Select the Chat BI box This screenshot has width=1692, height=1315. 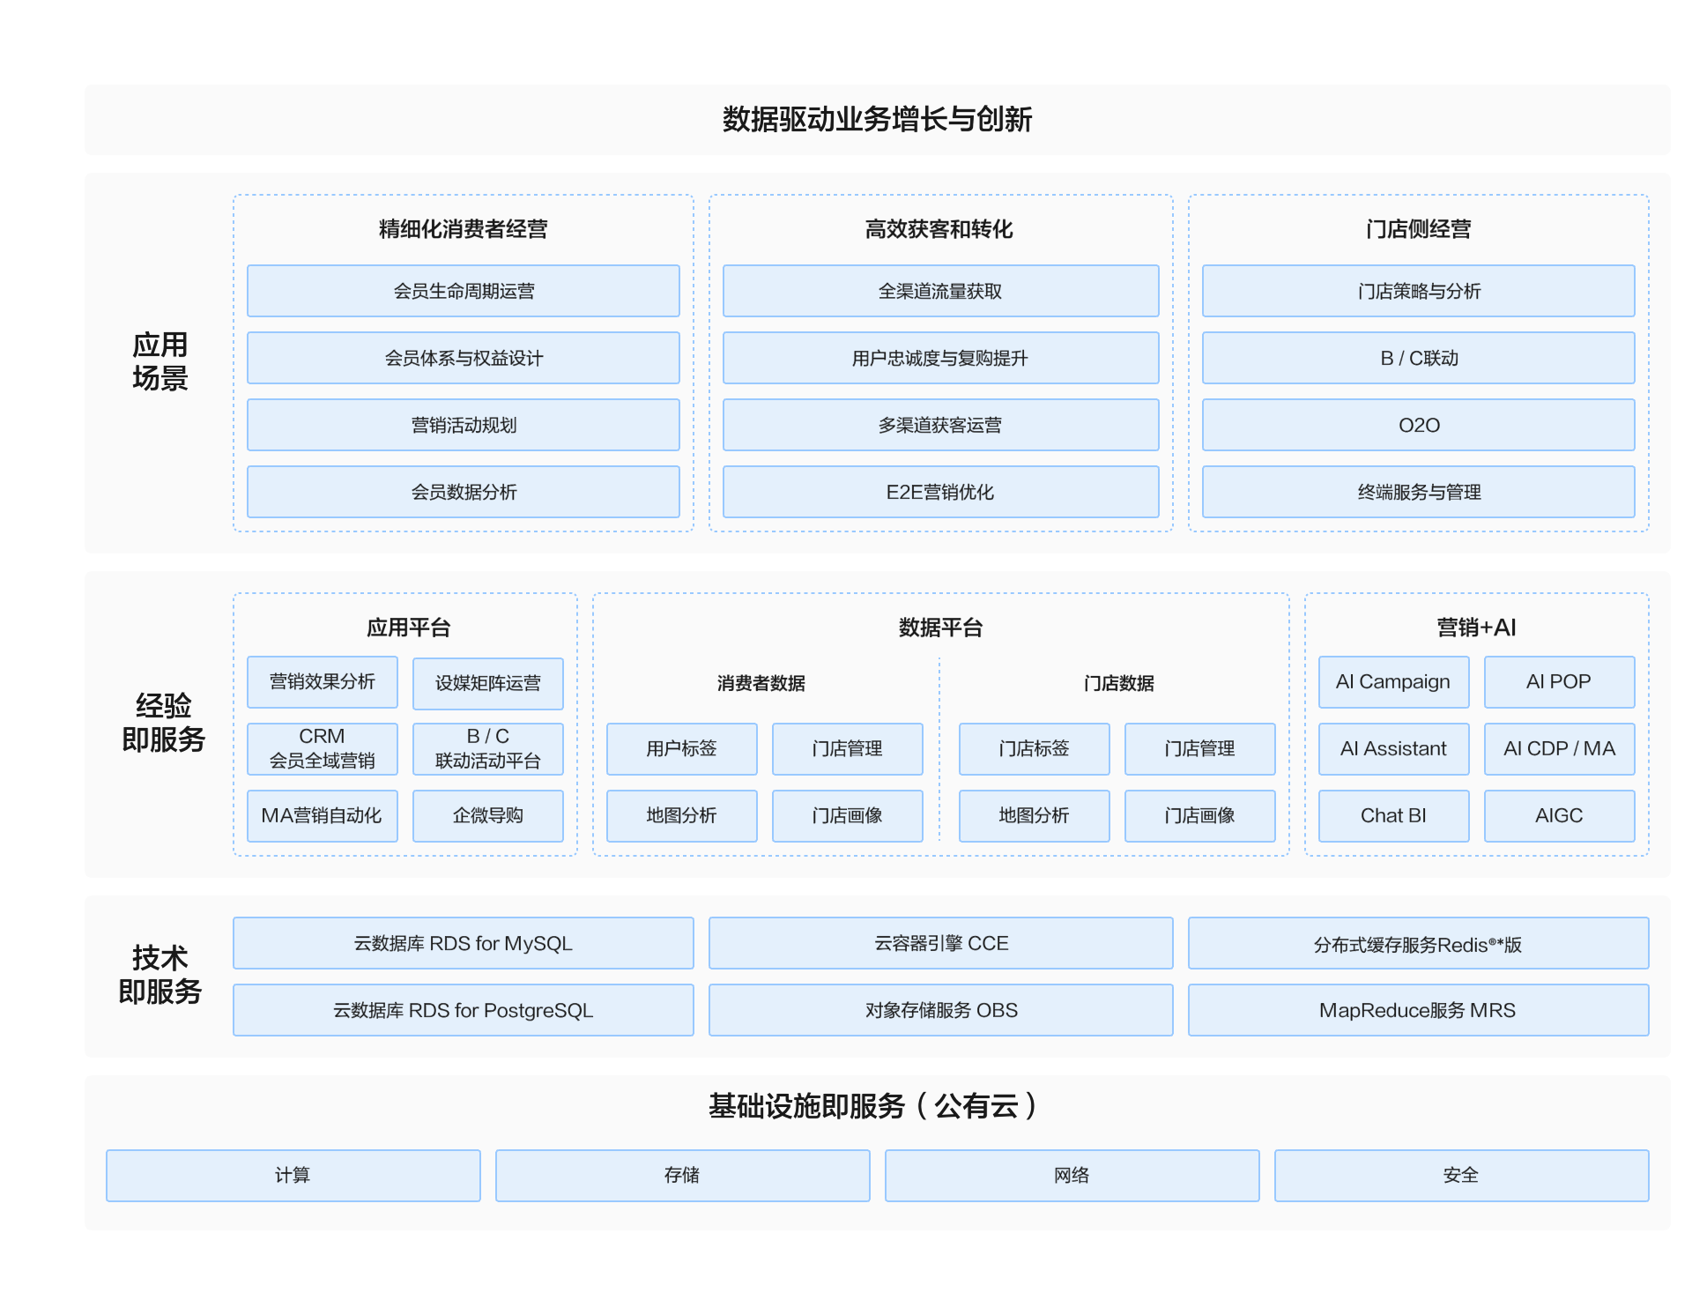1394,816
